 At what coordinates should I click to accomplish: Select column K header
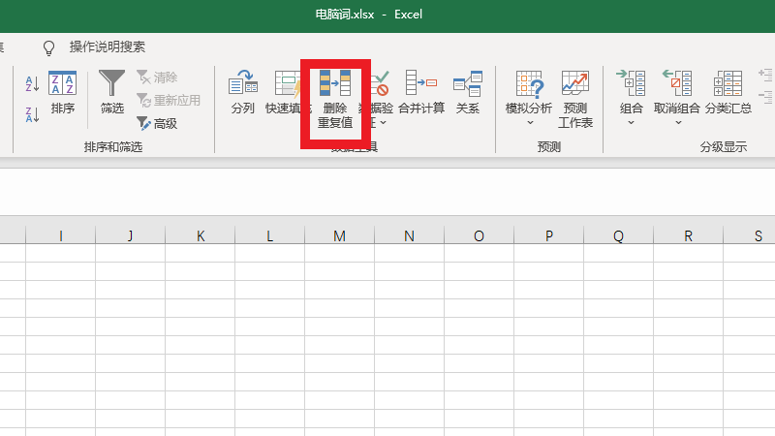point(201,235)
